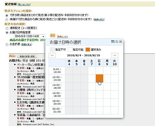Pick Monday 9 slot 8:00-12:00
Viewport: 155px width, 126px height.
pos(107,71)
